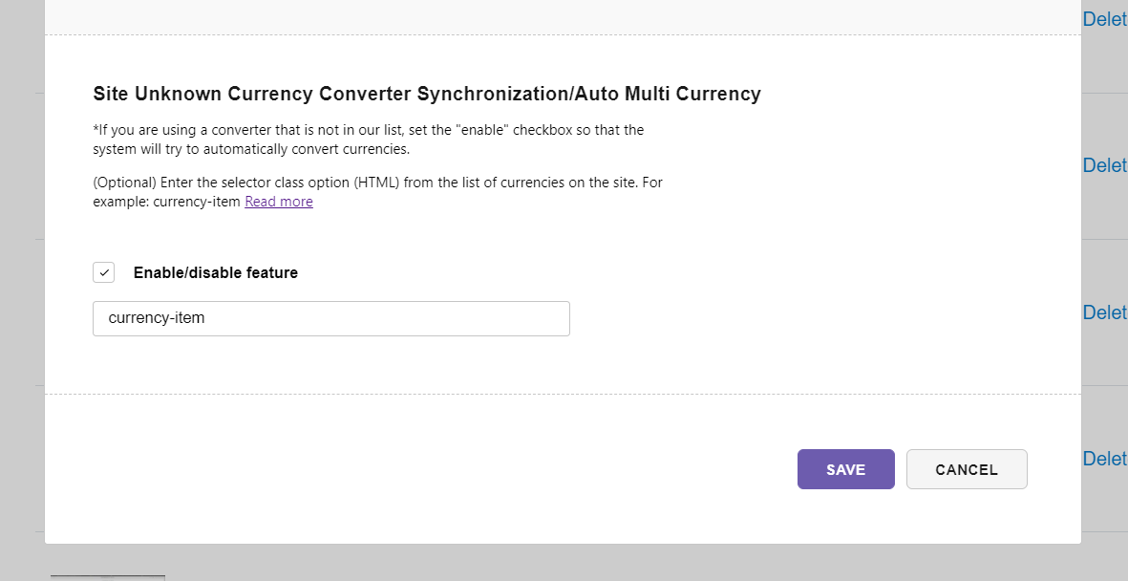Click the topmost Delete link behind dialog
1128x581 pixels.
click(1105, 19)
